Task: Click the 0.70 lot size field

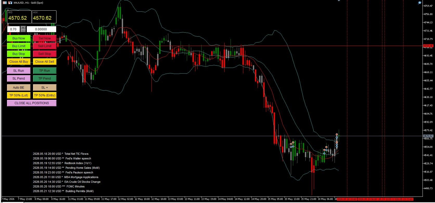Action: [x=14, y=29]
